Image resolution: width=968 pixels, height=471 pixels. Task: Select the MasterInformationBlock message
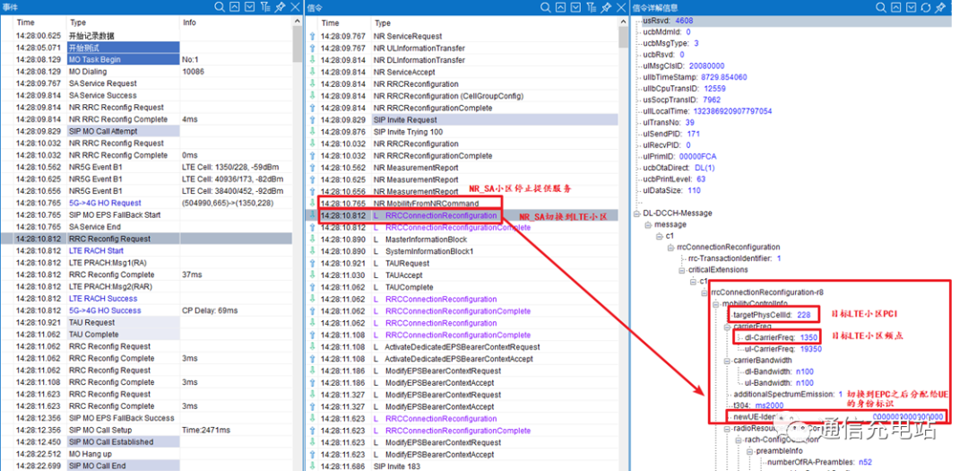(x=463, y=240)
